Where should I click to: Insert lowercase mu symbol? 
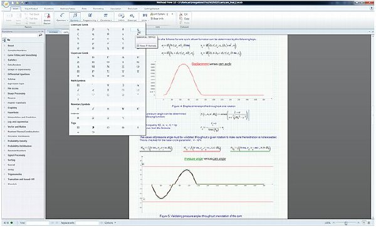pyautogui.click(x=93, y=39)
